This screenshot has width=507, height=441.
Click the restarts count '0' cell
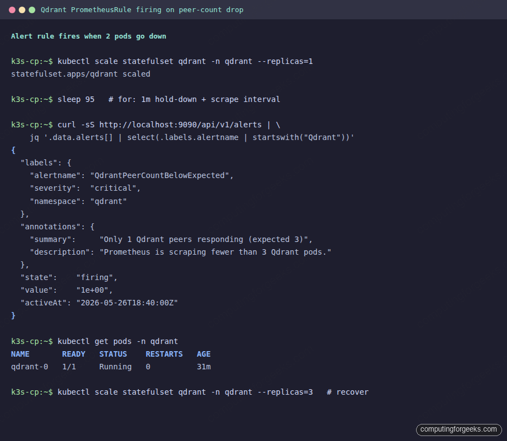click(148, 367)
